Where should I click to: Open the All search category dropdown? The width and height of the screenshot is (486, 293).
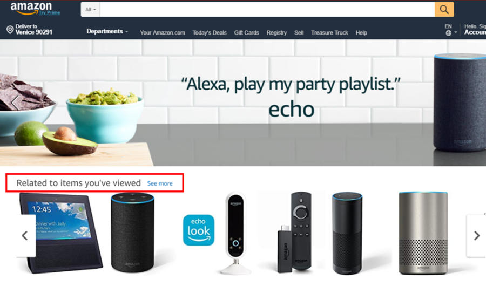pos(91,10)
